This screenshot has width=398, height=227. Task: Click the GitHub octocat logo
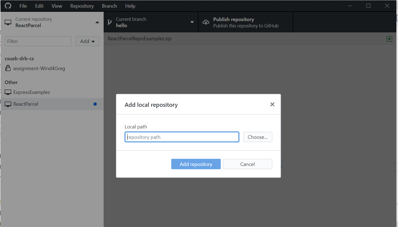[8, 5]
